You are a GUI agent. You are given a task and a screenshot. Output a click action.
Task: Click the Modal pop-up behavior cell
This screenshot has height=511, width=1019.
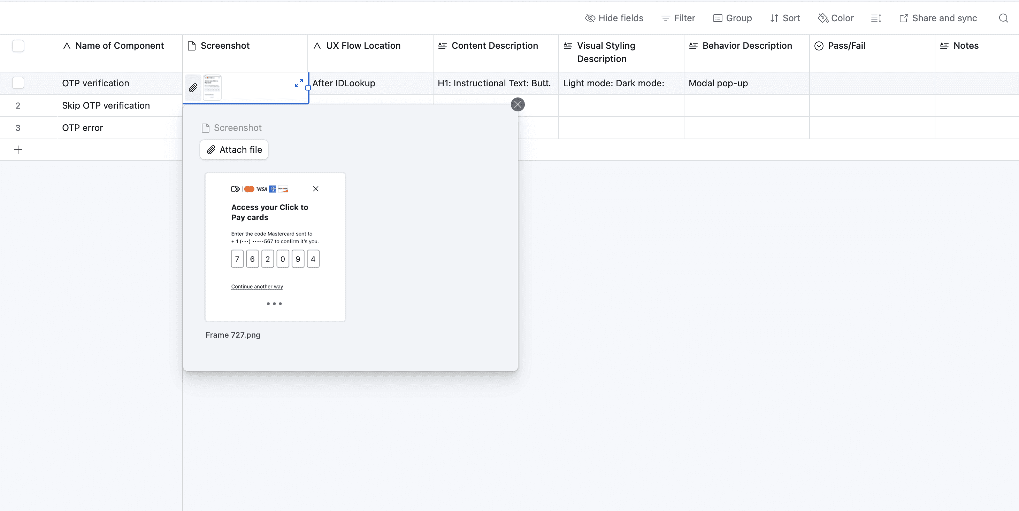(718, 84)
